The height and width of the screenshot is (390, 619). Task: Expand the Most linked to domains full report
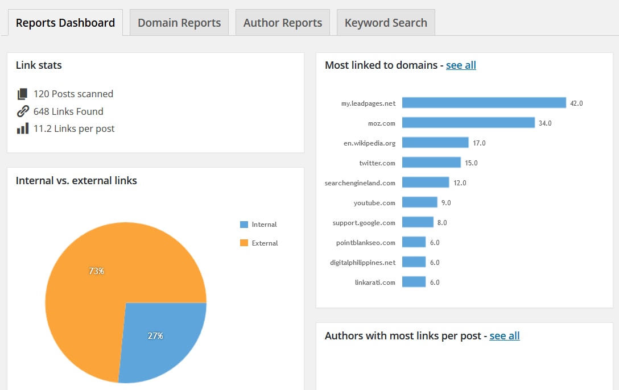(x=461, y=65)
